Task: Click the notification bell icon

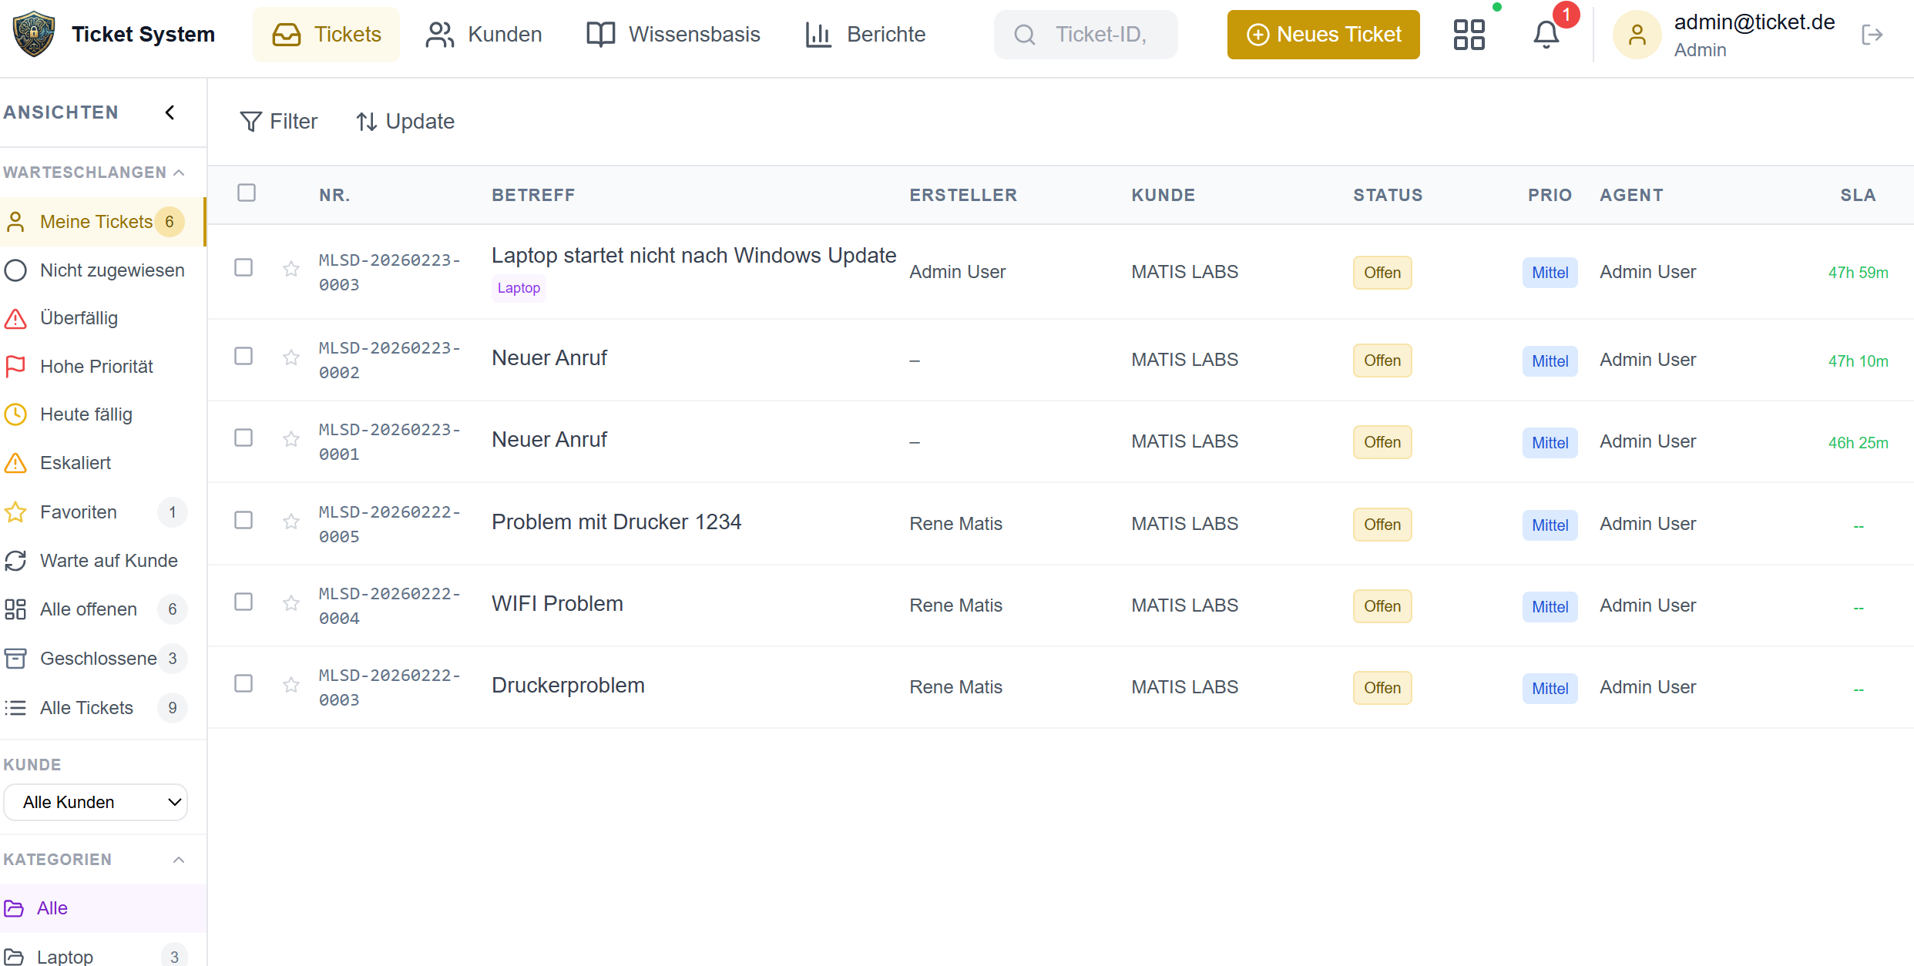Action: pyautogui.click(x=1546, y=34)
